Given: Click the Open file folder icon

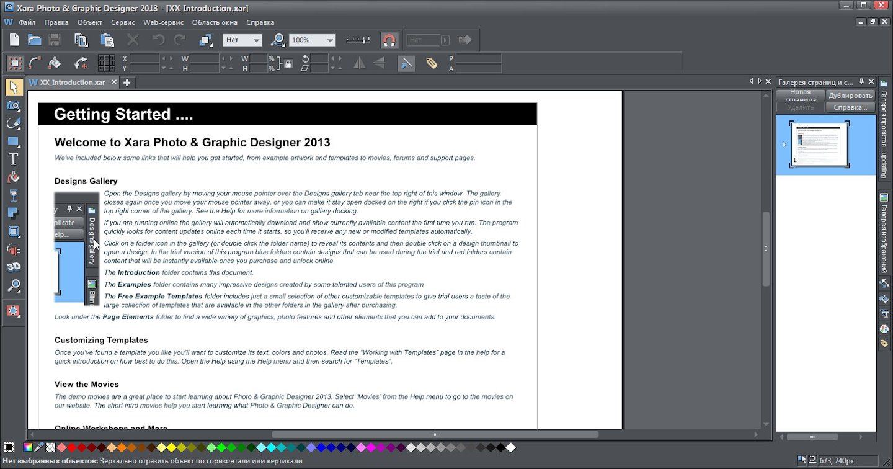Looking at the screenshot, I should 35,40.
